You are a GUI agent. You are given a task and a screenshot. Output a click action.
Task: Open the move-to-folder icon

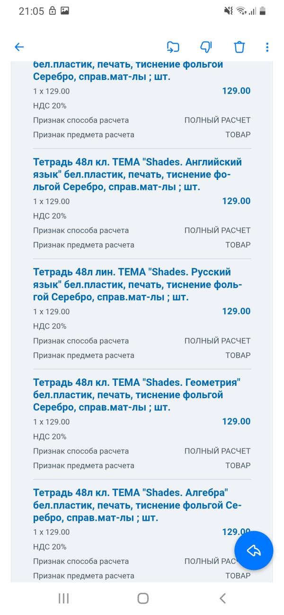(173, 47)
